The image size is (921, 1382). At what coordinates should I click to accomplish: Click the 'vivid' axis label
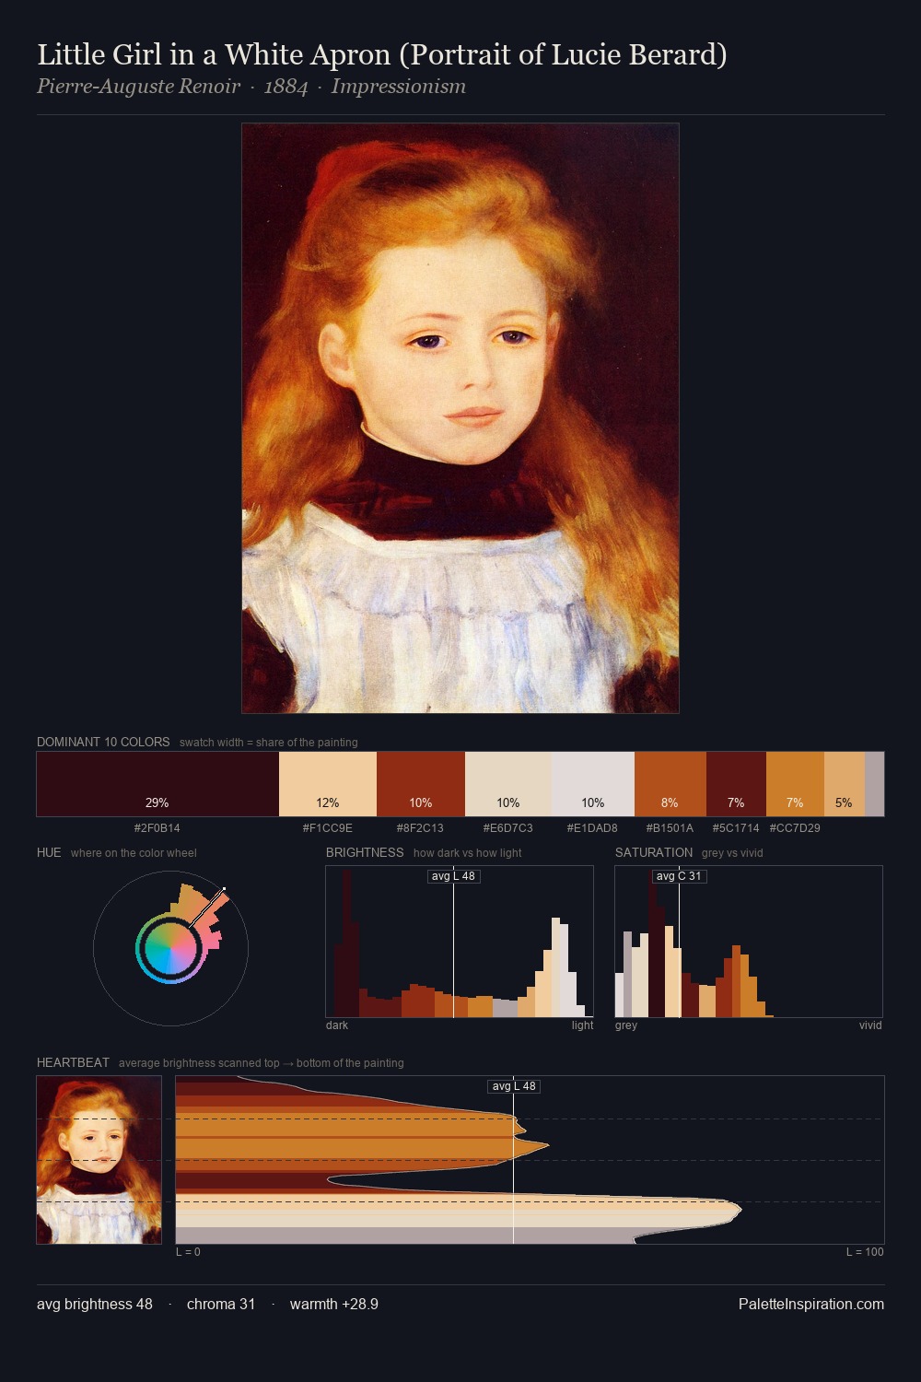click(x=870, y=1025)
